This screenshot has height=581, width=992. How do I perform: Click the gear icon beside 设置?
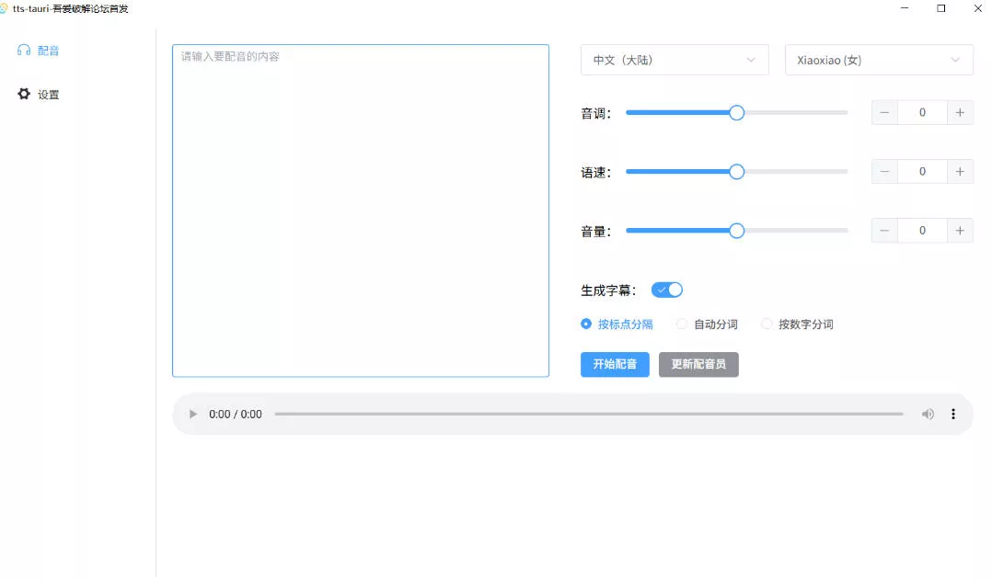pyautogui.click(x=24, y=94)
